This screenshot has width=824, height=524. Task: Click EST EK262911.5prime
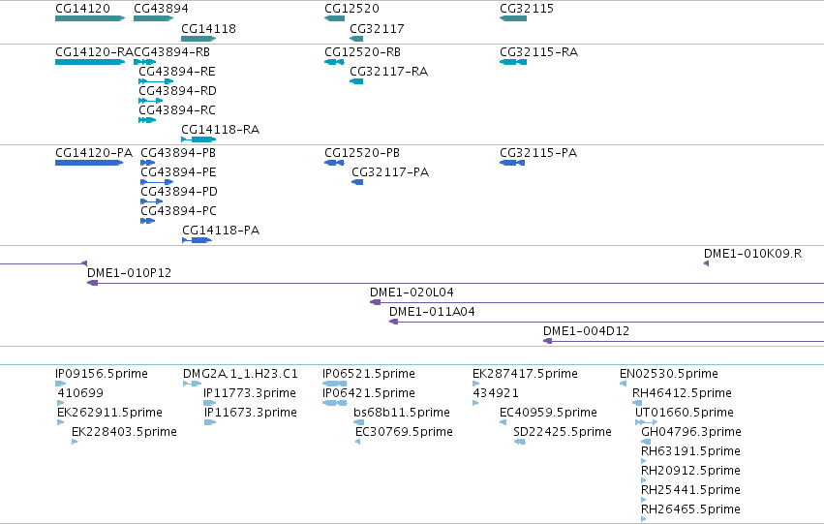point(60,422)
